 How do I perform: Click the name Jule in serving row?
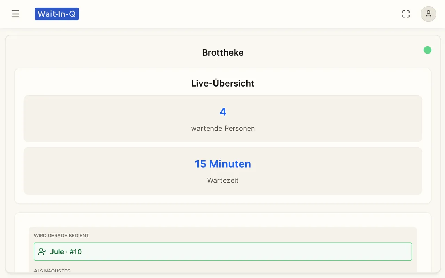click(x=57, y=252)
